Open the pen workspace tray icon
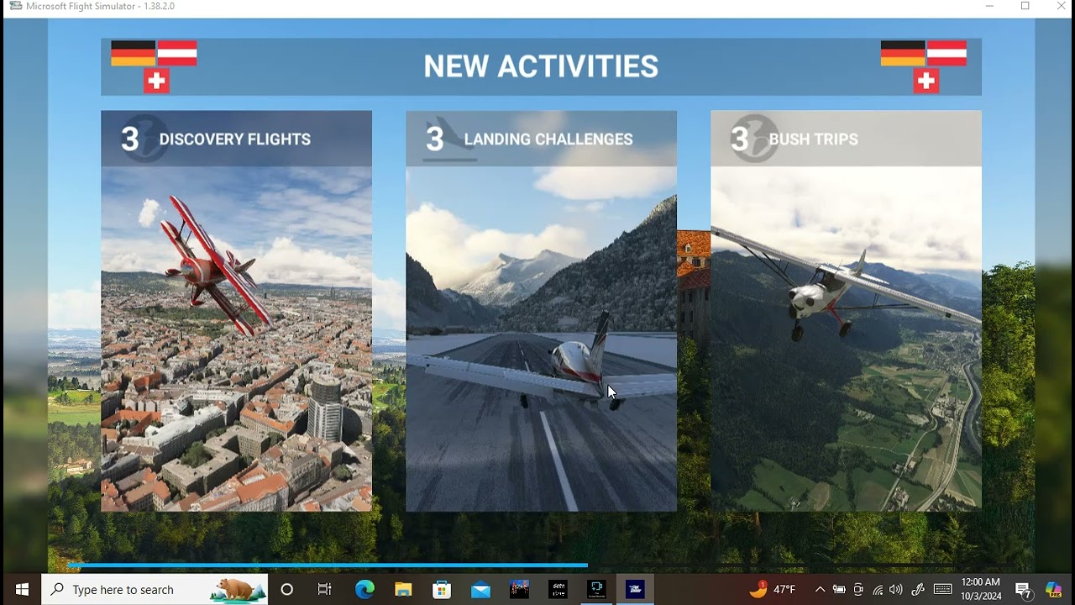Viewport: 1075px width, 605px height. (x=918, y=589)
